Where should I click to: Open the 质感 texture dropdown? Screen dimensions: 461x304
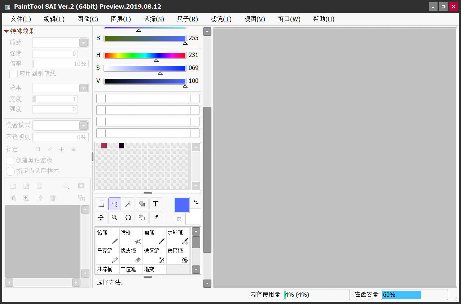tap(84, 43)
